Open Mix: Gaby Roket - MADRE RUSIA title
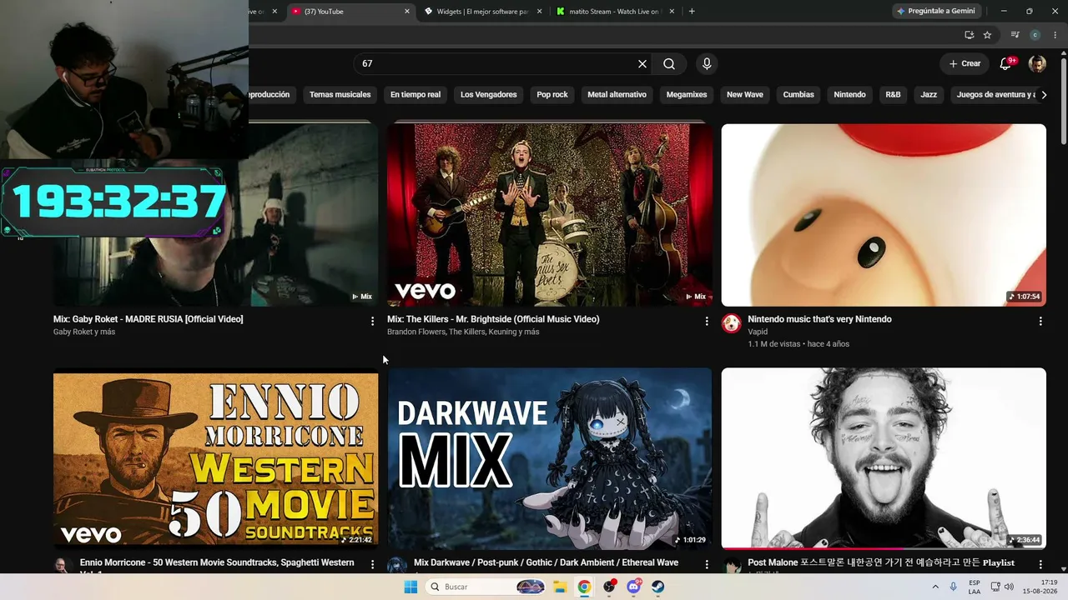This screenshot has height=600, width=1068. [149, 319]
